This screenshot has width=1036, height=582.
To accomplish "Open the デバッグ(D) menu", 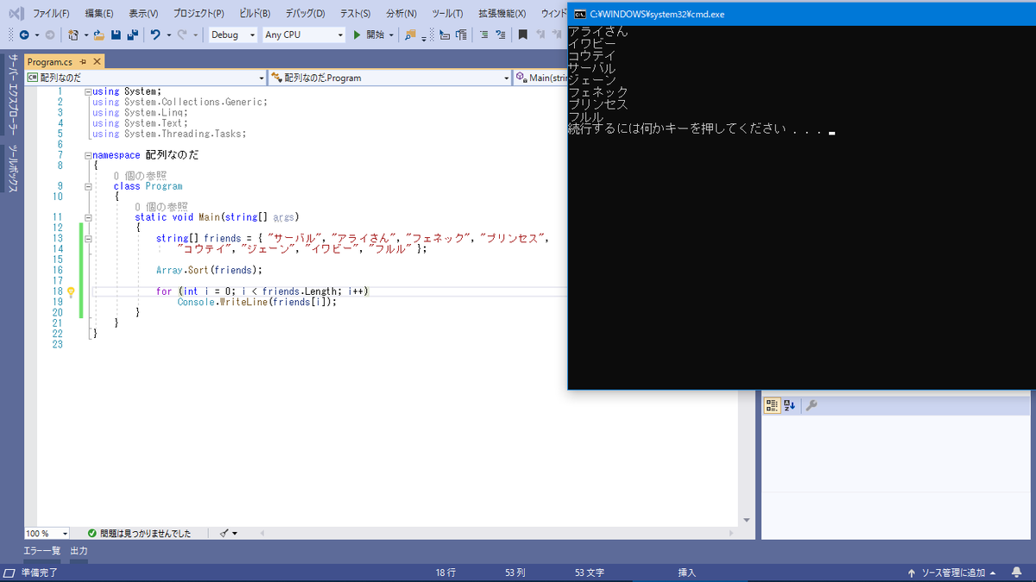I will coord(305,14).
